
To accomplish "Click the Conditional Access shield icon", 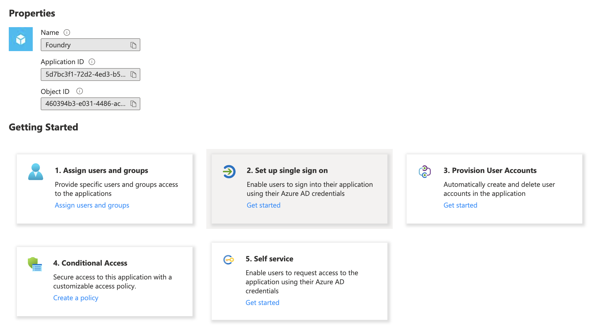I will (35, 264).
